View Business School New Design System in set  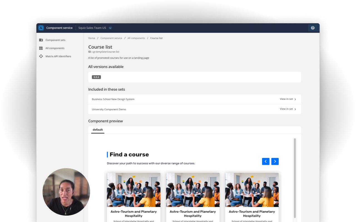288,99
